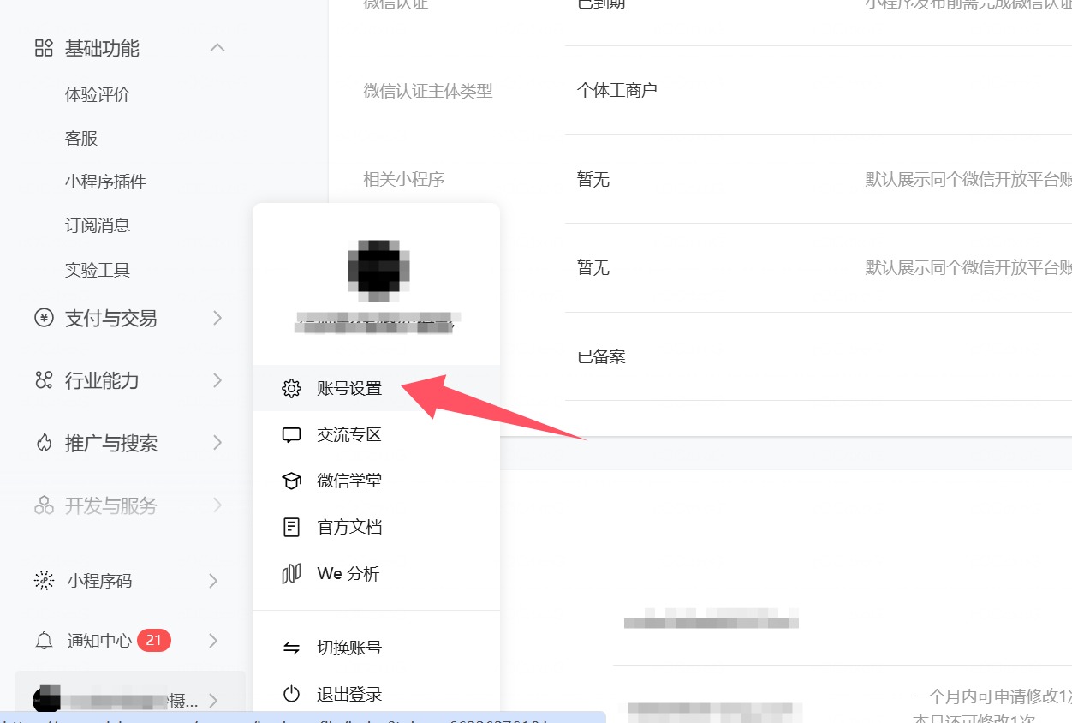
Task: Click the swap arrows icon for 切换账号
Action: pos(292,648)
